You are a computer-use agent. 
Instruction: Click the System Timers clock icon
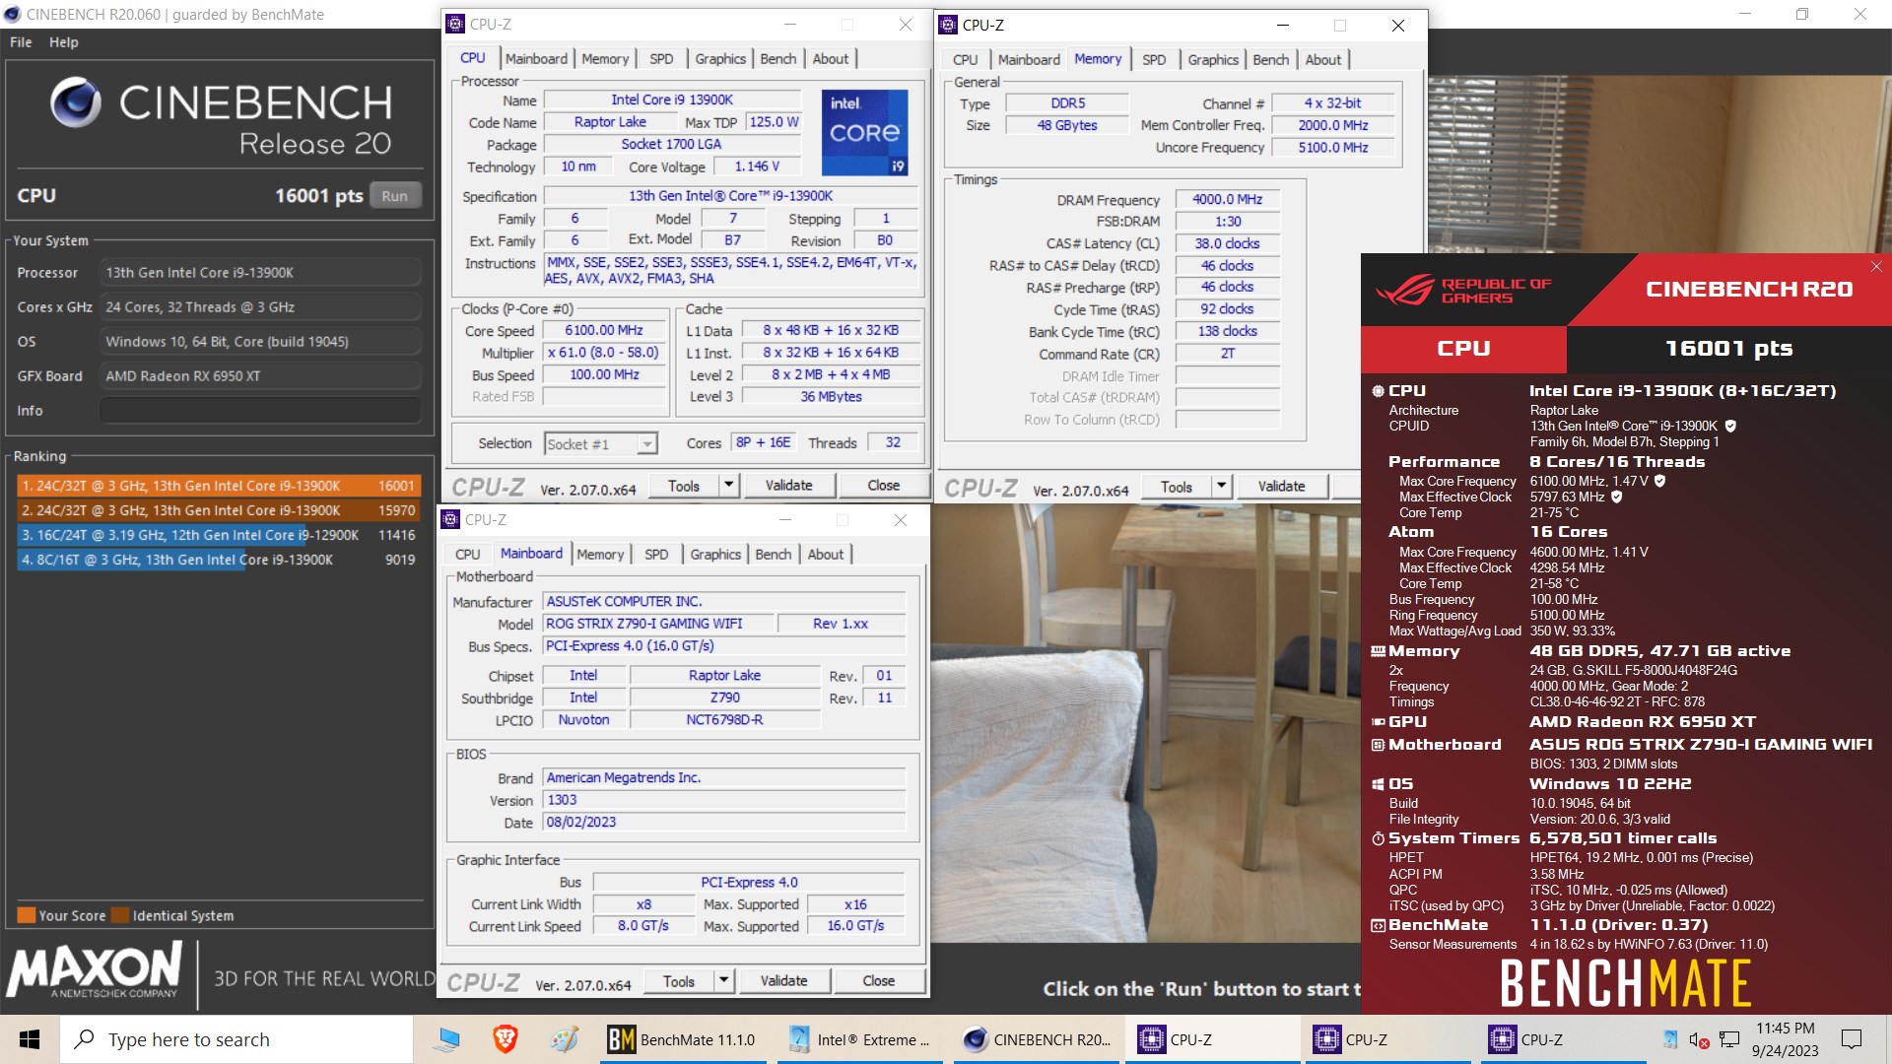tap(1378, 838)
